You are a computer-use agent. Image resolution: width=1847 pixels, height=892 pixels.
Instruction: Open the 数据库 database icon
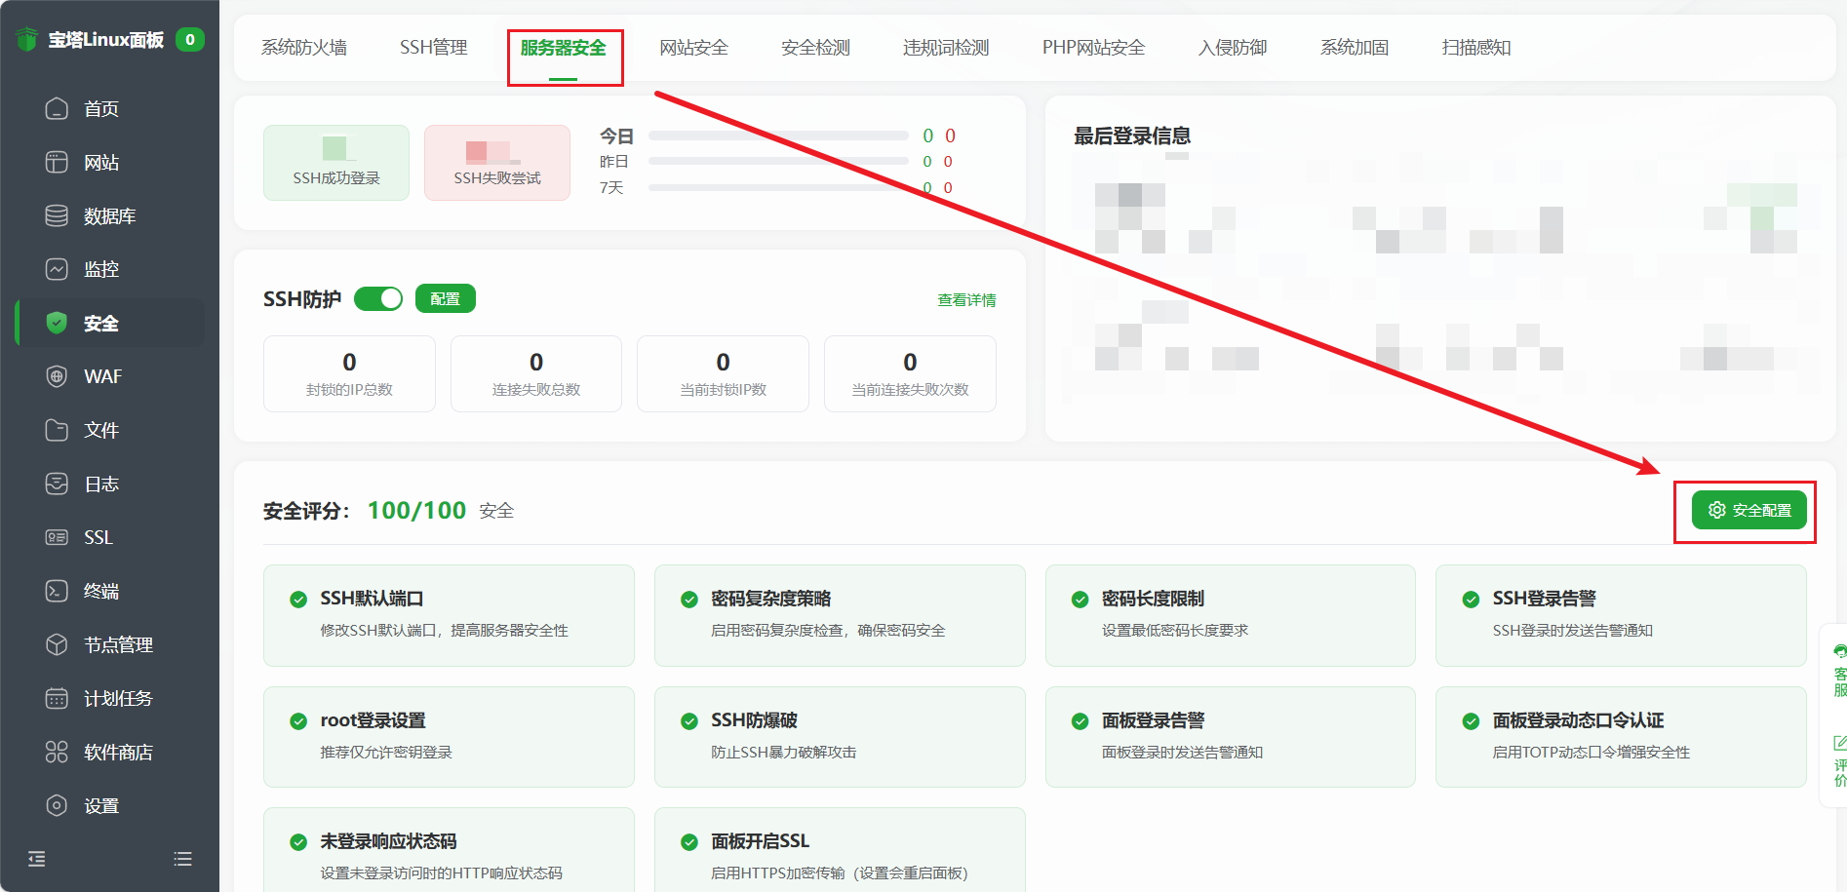[x=57, y=215]
